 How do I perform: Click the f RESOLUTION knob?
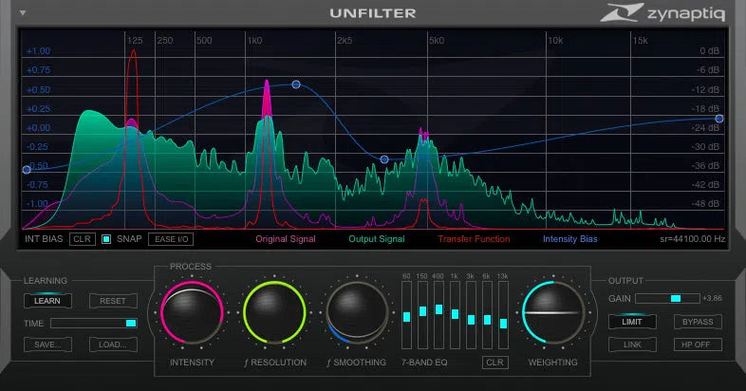point(274,312)
